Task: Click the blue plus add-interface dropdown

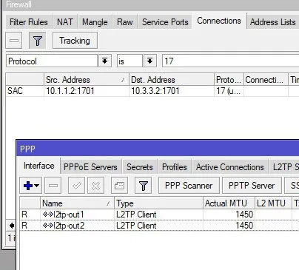Action: (31, 185)
